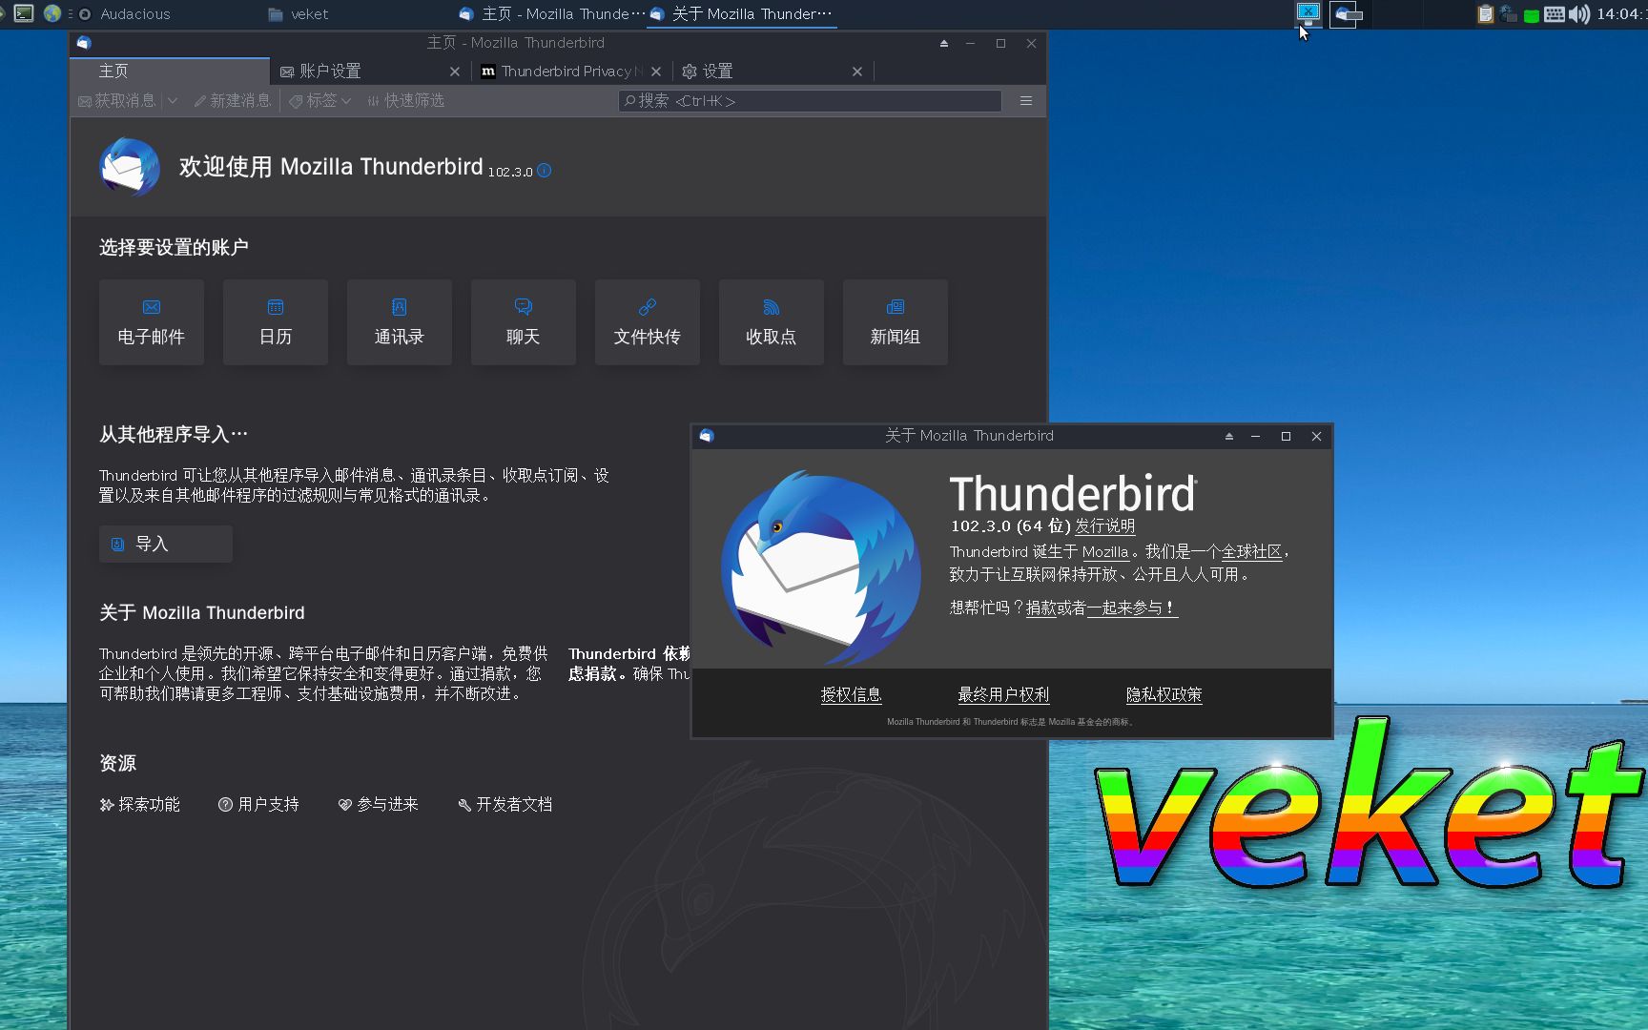Viewport: 1648px width, 1030px height.
Task: Click the Write new message button
Action: tap(233, 101)
